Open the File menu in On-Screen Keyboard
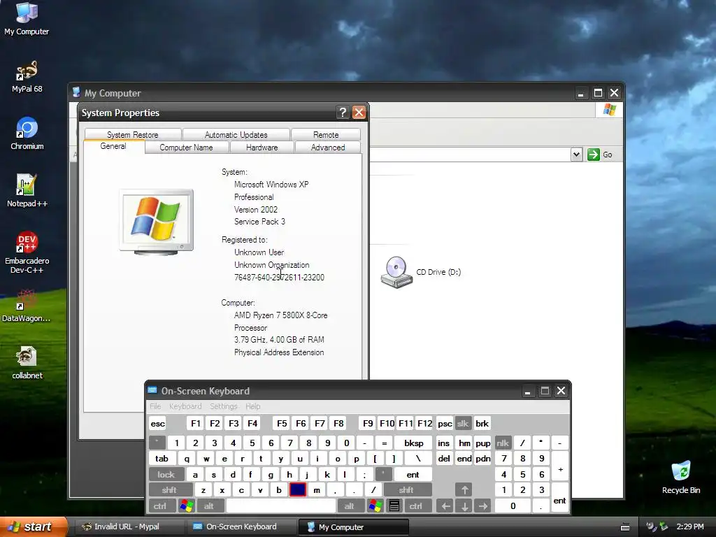 [155, 406]
